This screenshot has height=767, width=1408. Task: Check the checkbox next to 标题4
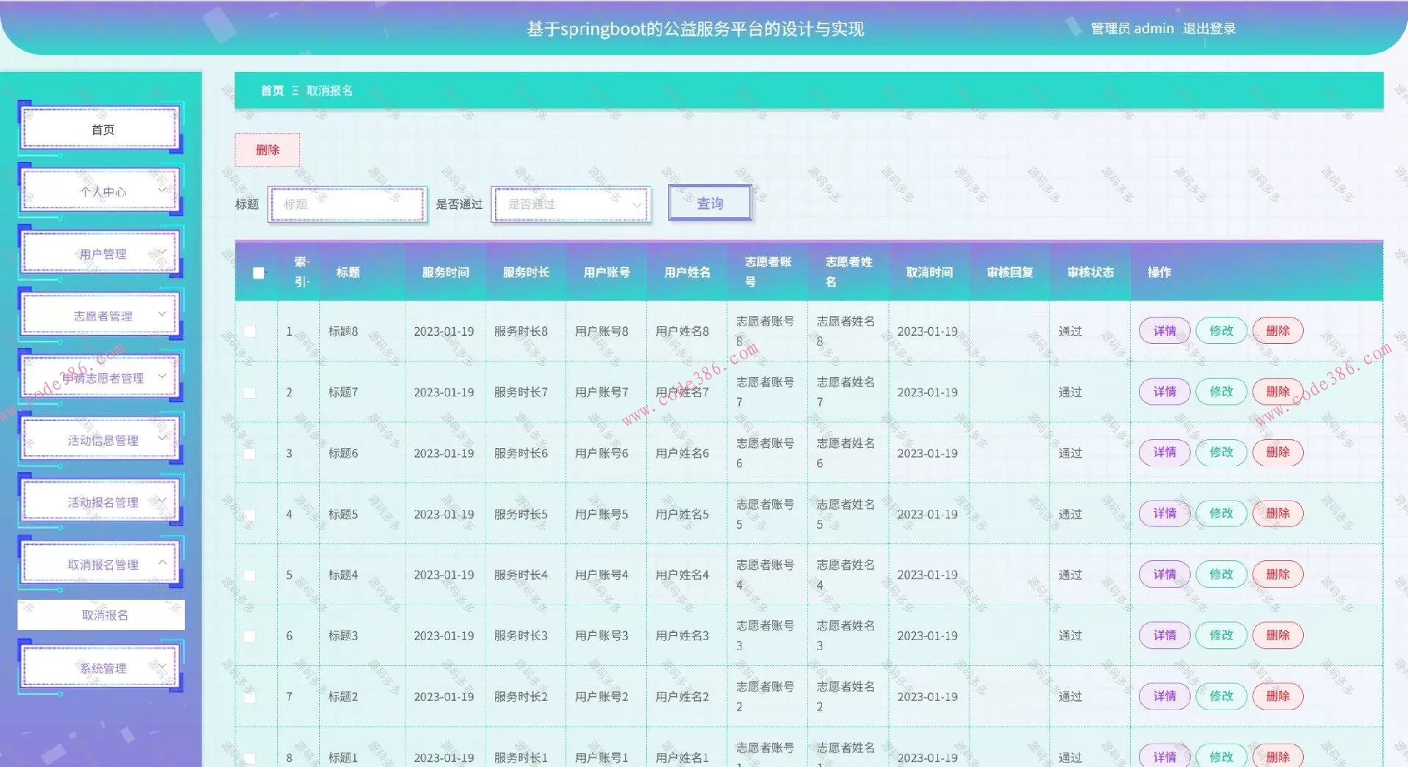[249, 575]
